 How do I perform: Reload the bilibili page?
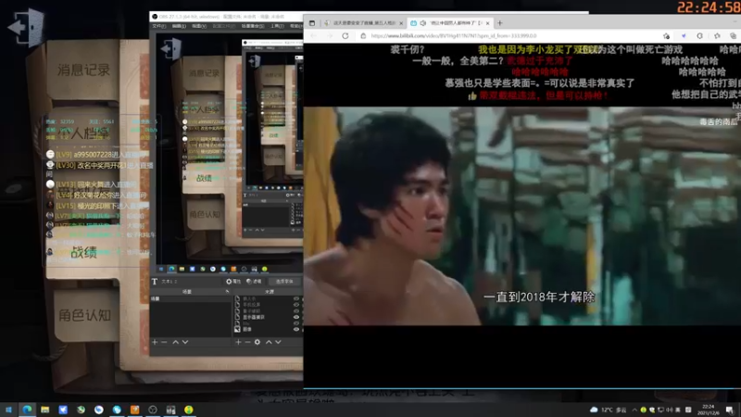click(x=345, y=36)
